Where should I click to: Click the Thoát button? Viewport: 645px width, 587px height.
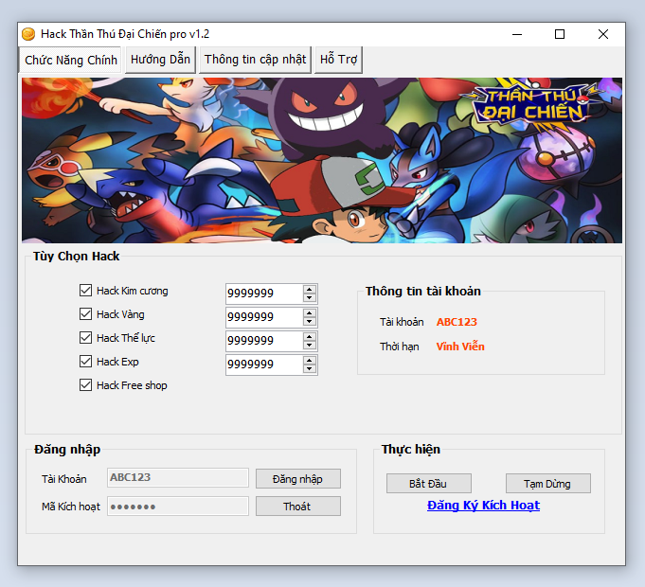pos(297,507)
